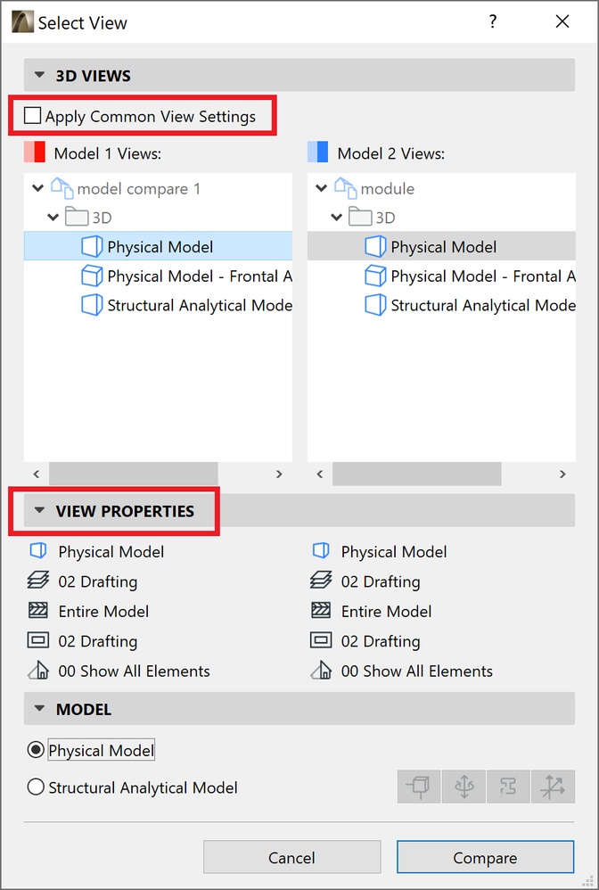The image size is (599, 890).
Task: Click the fourth icon in Model toolbar
Action: (x=553, y=787)
